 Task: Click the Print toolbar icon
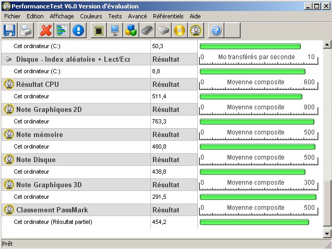click(x=26, y=30)
